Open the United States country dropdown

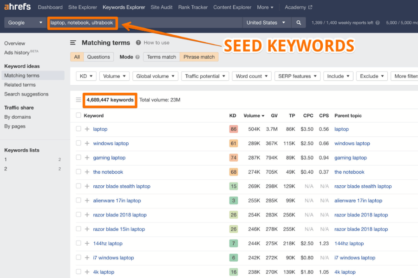click(266, 22)
